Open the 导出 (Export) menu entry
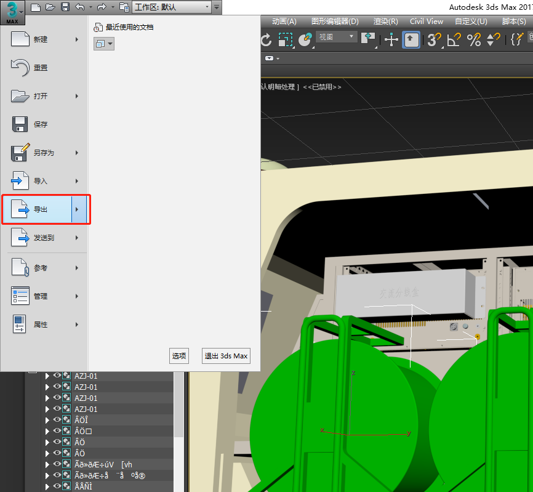The width and height of the screenshot is (533, 492). pyautogui.click(x=45, y=209)
